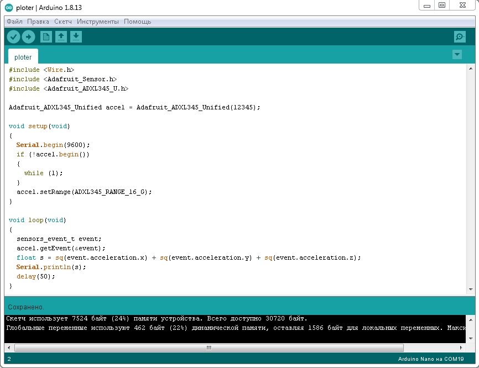The width and height of the screenshot is (479, 368).
Task: Open the tab options dropdown arrow
Action: point(457,55)
